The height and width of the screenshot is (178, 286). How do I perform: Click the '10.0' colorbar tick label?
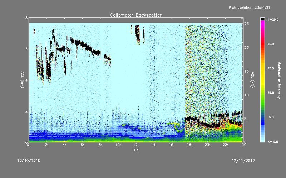(271, 93)
